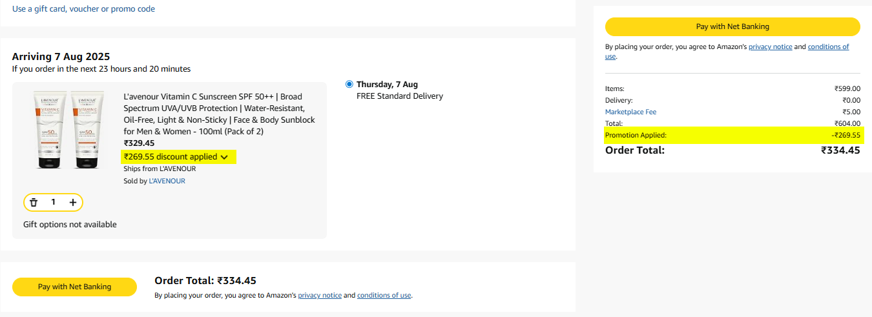Expand the ₹269.55 discount applied chevron
Viewport: 872px width, 317px height.
pyautogui.click(x=224, y=157)
